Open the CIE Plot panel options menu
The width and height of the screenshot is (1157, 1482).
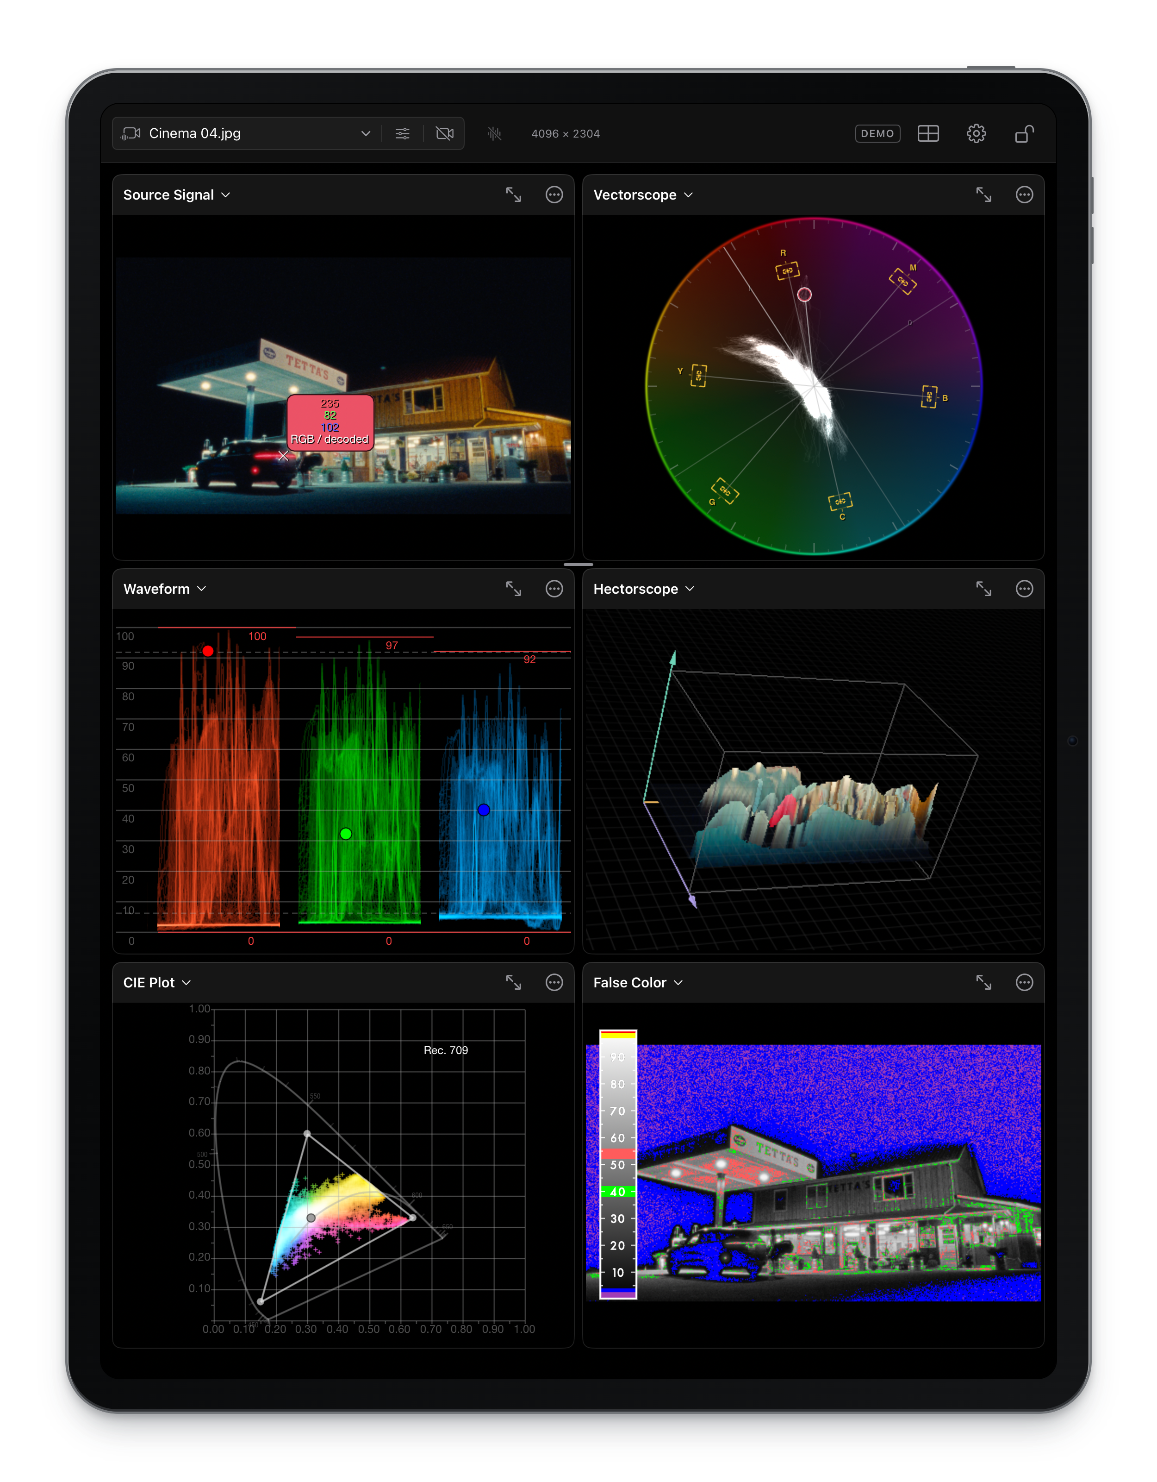tap(554, 983)
